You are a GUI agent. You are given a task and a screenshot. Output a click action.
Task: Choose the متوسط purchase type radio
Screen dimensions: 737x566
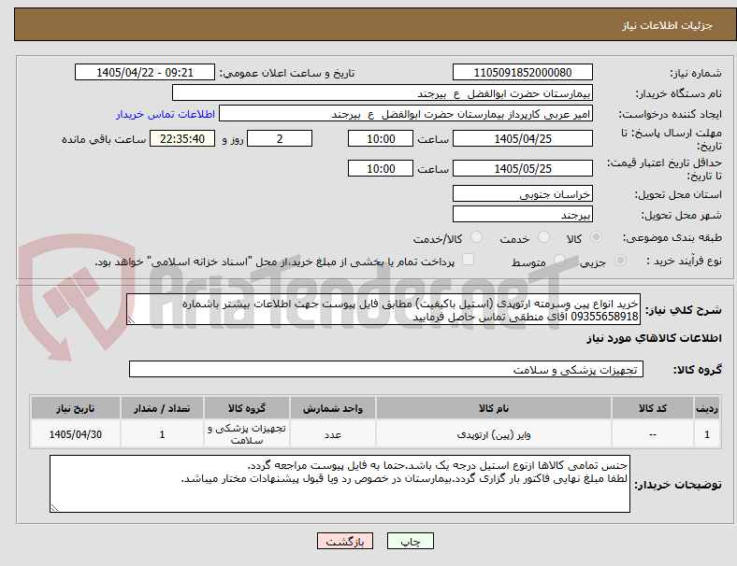pos(559,261)
